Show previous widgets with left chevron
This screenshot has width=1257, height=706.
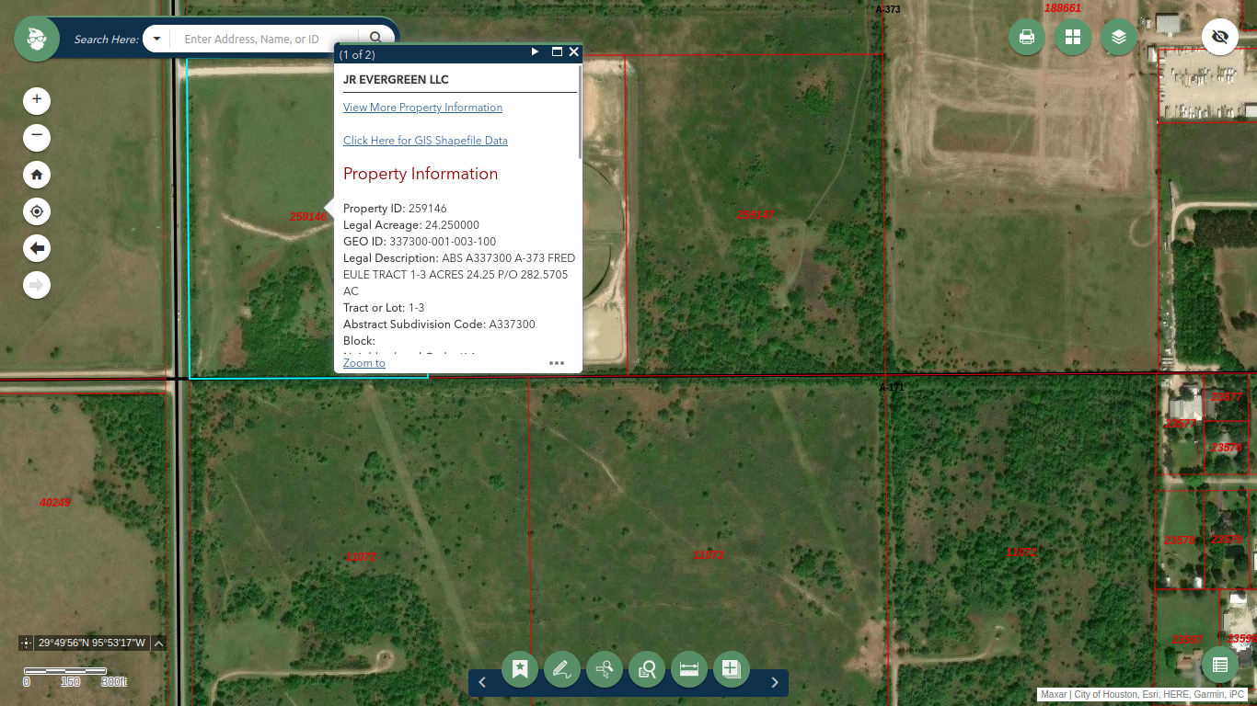482,682
